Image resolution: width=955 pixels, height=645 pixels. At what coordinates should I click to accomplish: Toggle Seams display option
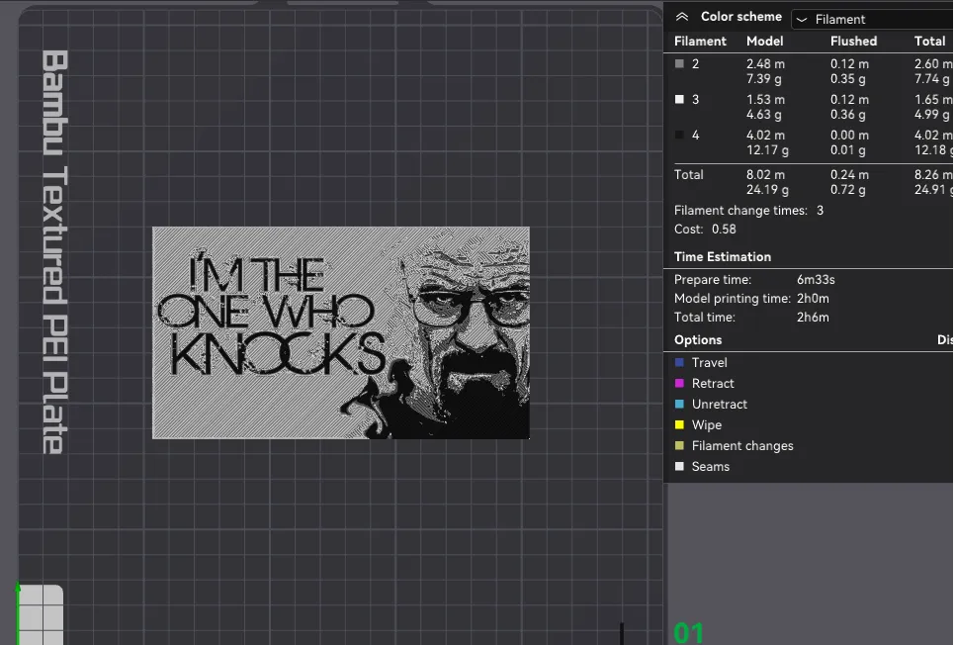680,466
